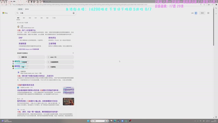This screenshot has width=218, height=123.
Task: Click the 登录 sign-in button
Action: [202, 13]
